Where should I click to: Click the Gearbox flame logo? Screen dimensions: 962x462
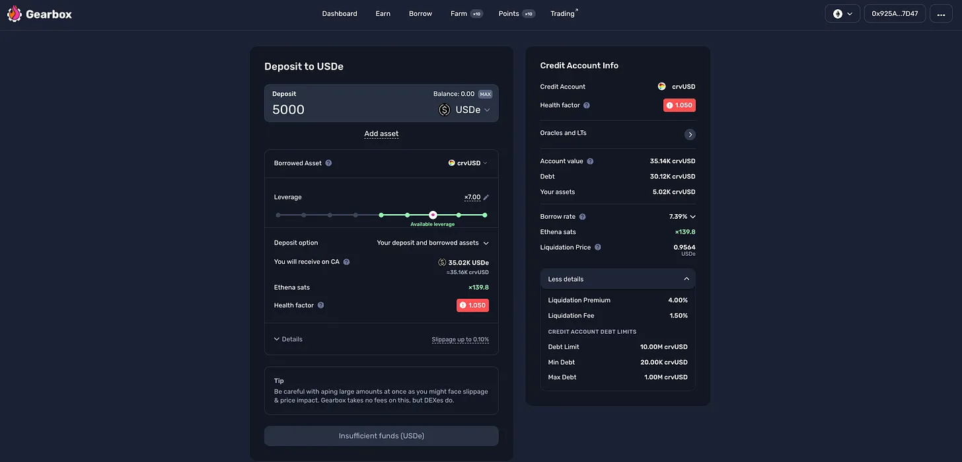click(15, 14)
